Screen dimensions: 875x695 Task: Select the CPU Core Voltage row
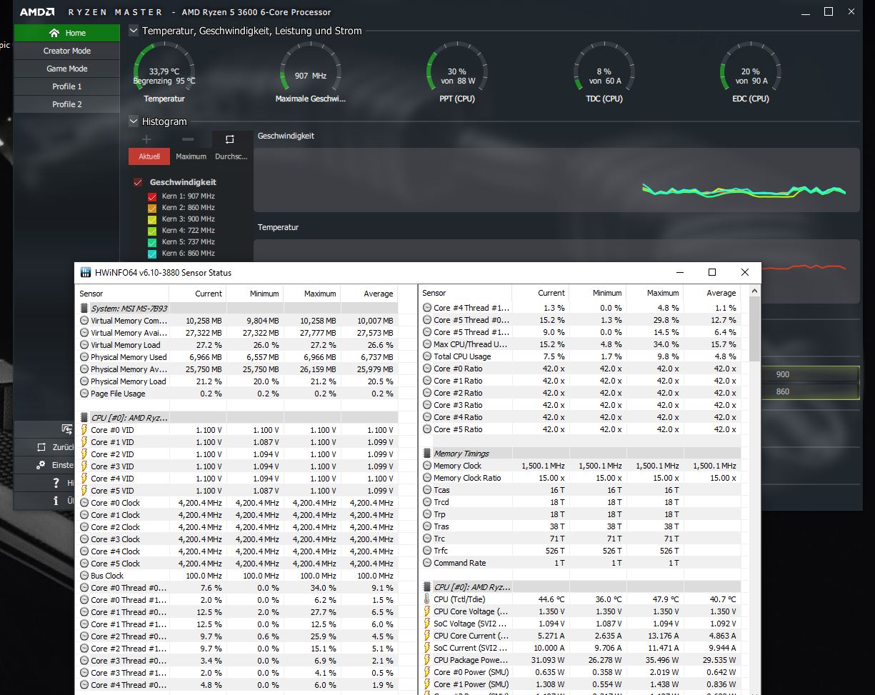click(x=580, y=611)
